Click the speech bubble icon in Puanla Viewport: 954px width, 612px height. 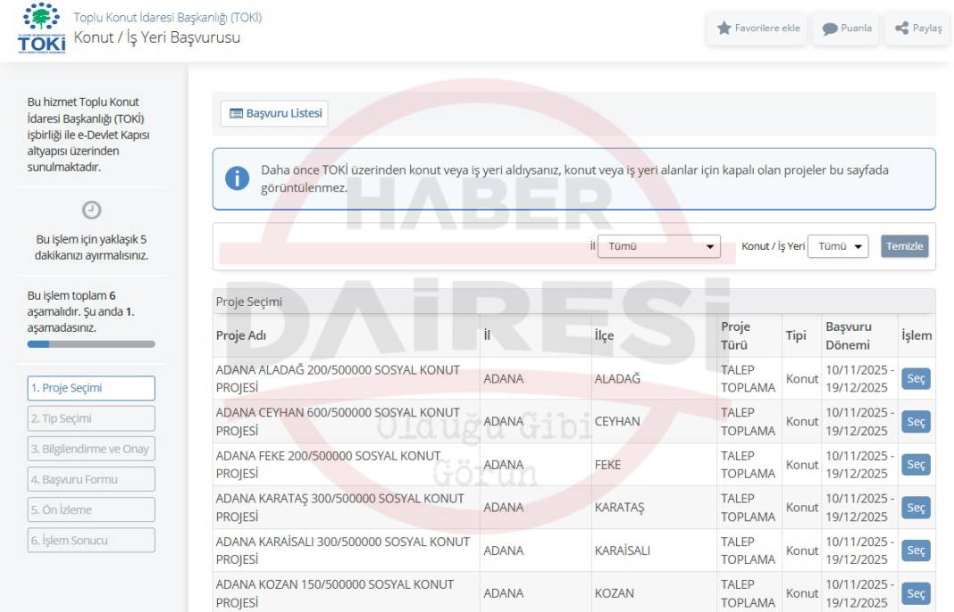(x=829, y=29)
